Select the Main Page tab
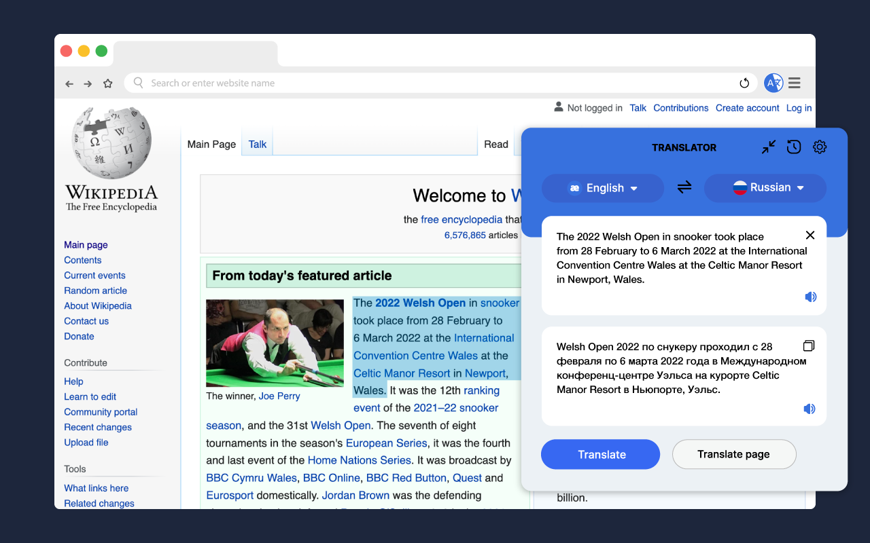Viewport: 870px width, 543px height. 211,144
